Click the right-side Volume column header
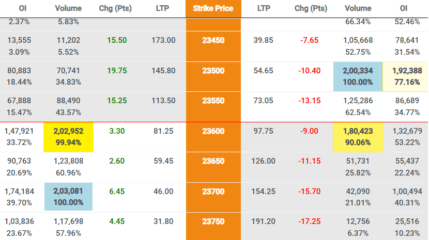429x240 pixels. [x=358, y=8]
